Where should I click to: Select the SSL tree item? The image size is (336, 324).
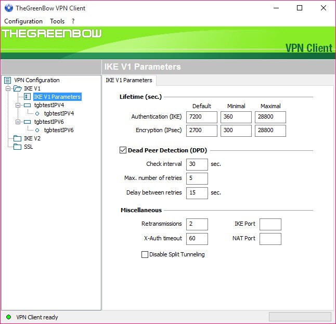pyautogui.click(x=28, y=147)
